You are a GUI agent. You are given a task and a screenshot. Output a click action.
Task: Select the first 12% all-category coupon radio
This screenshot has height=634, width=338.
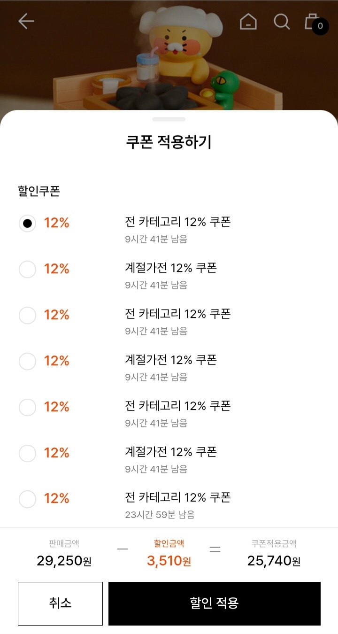point(27,224)
